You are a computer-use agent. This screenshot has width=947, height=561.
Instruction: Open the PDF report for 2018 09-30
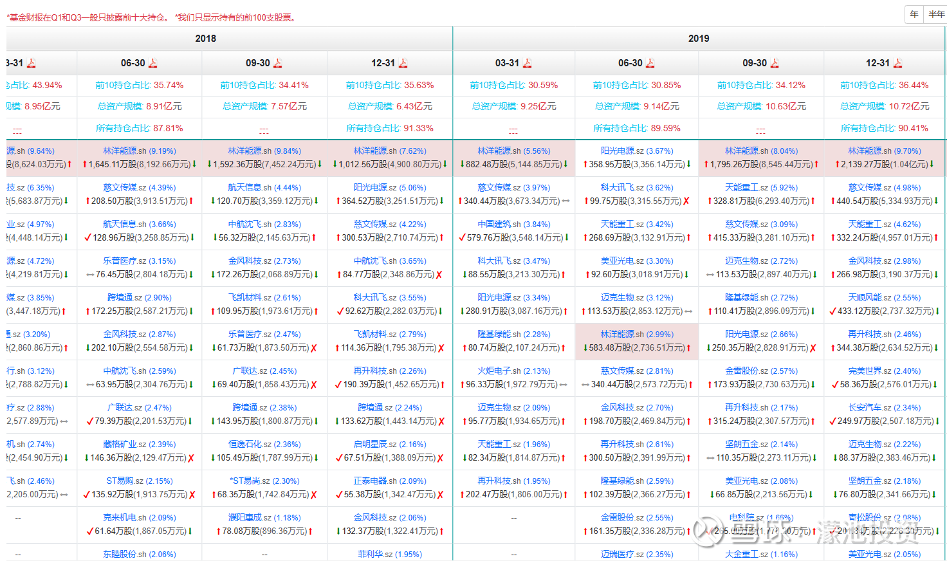[x=278, y=63]
